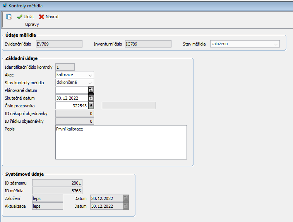The width and height of the screenshot is (293, 222).
Task: Click Uložit to save changes
Action: [x=25, y=17]
